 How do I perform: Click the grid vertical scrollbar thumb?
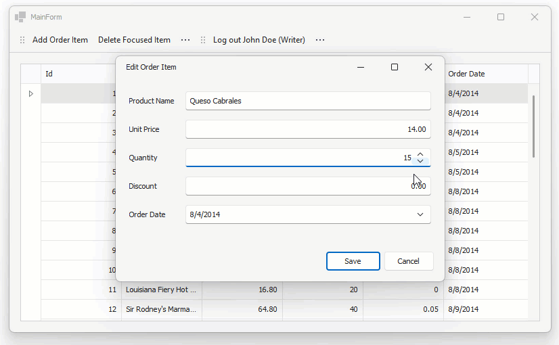pyautogui.click(x=534, y=127)
